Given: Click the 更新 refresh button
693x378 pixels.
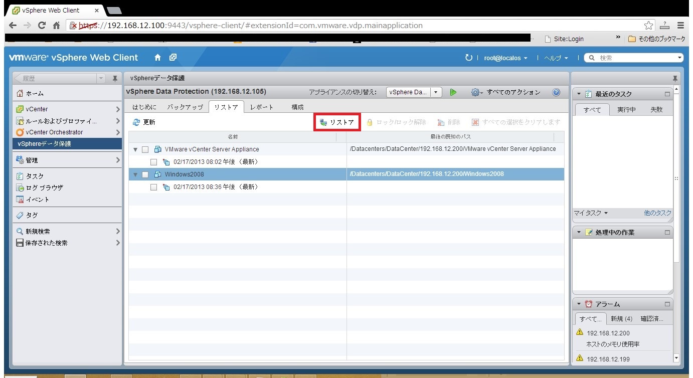Looking at the screenshot, I should click(144, 122).
